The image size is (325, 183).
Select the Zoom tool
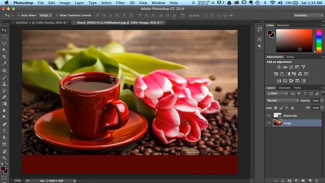pos(4,158)
